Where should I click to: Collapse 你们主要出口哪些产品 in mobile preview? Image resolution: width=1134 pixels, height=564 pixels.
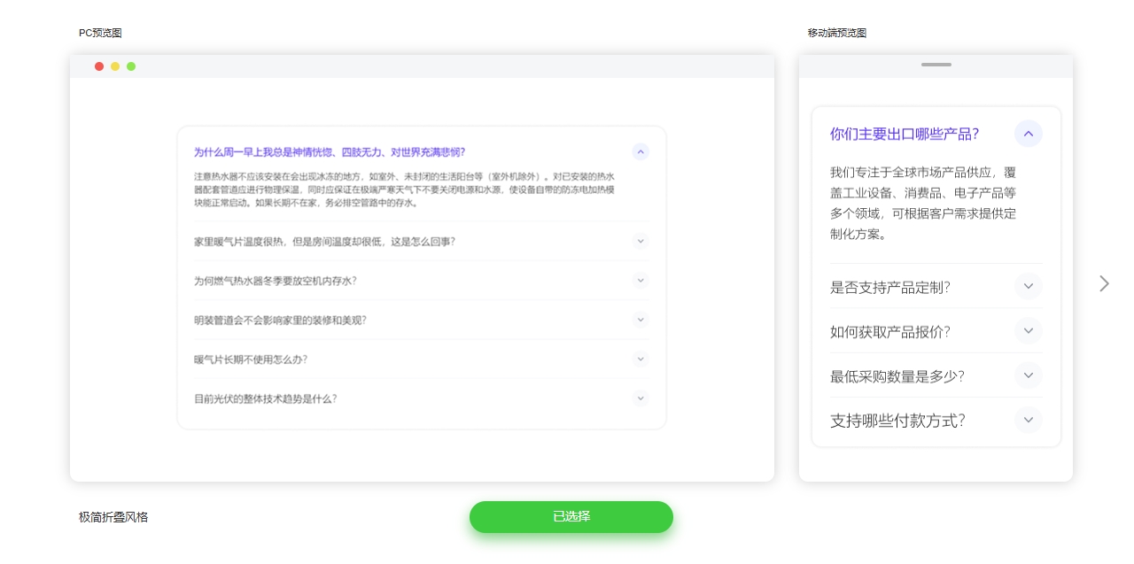[x=1028, y=134]
